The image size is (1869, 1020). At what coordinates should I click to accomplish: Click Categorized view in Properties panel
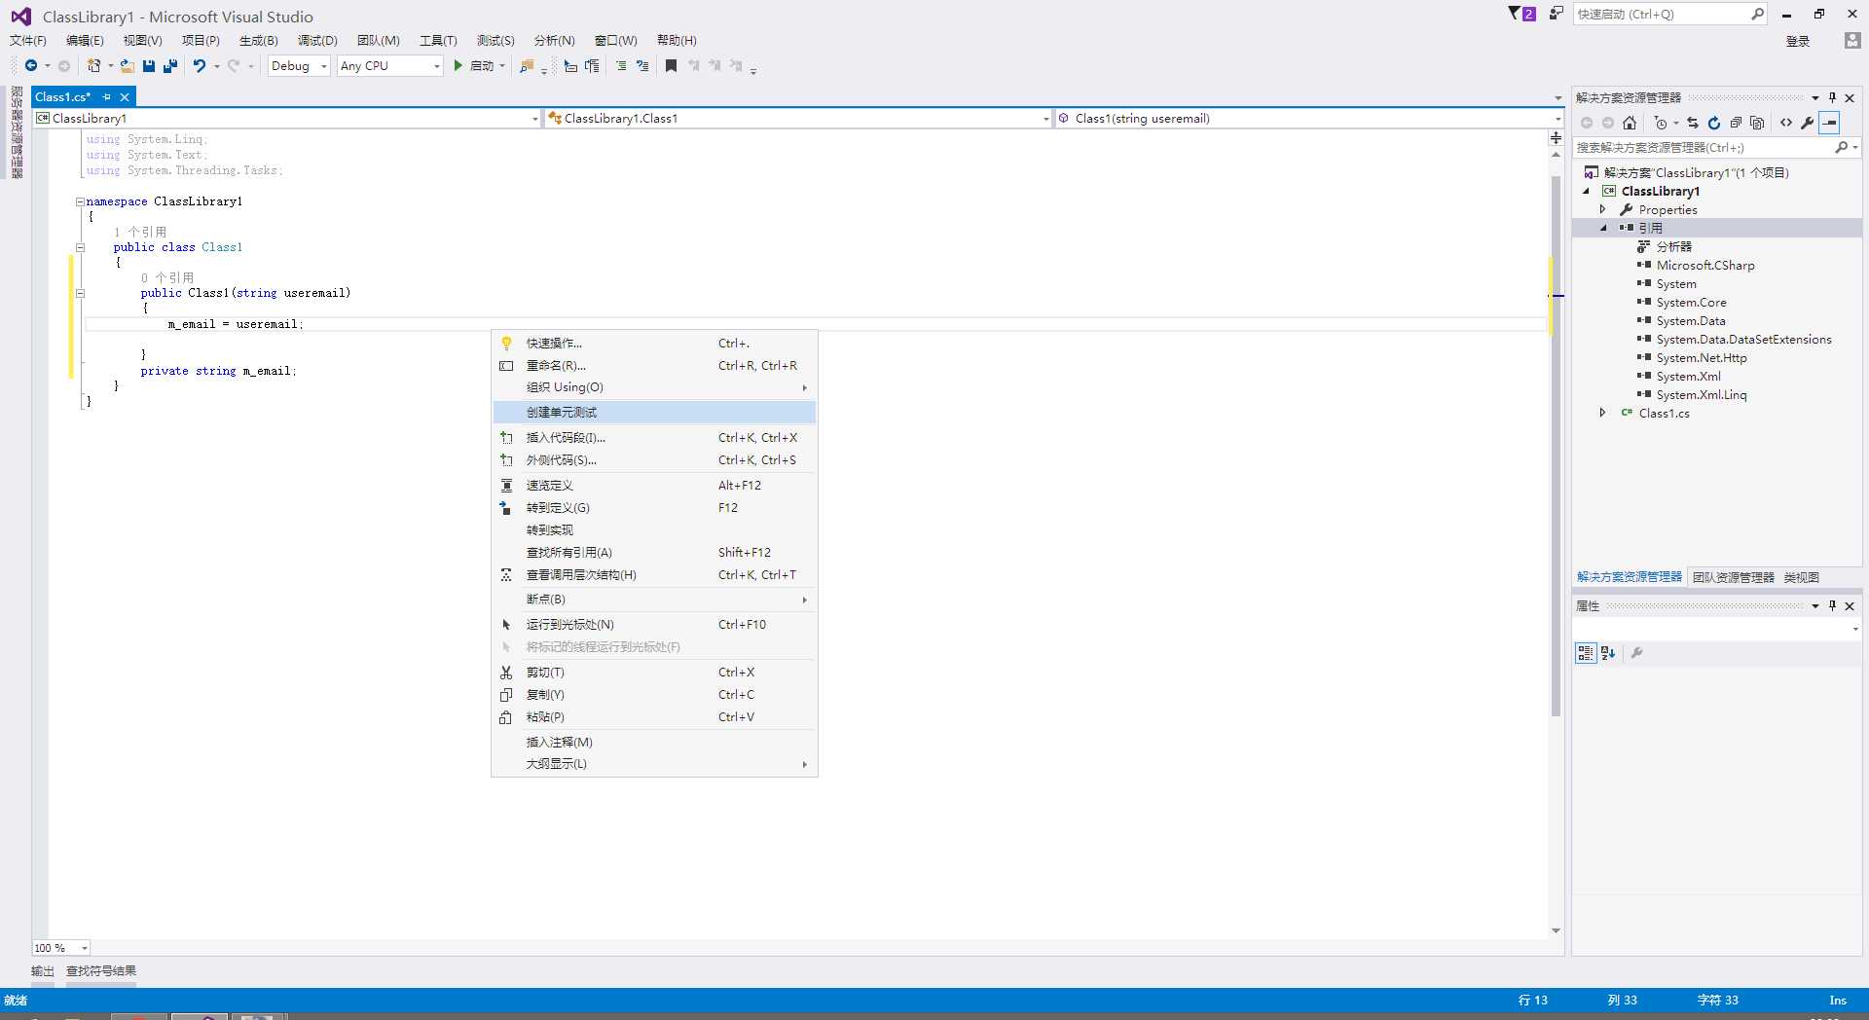click(1586, 653)
